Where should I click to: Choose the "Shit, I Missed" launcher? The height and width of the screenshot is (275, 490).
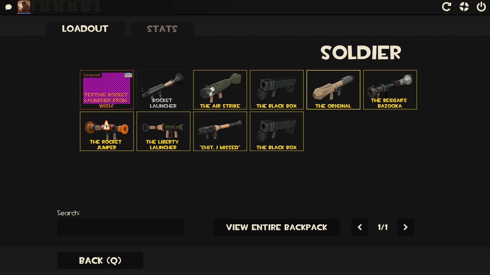pyautogui.click(x=220, y=131)
